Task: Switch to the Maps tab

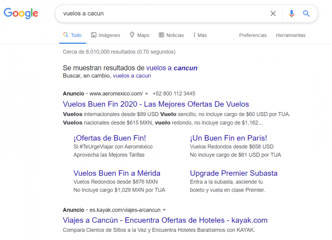Action: [139, 35]
